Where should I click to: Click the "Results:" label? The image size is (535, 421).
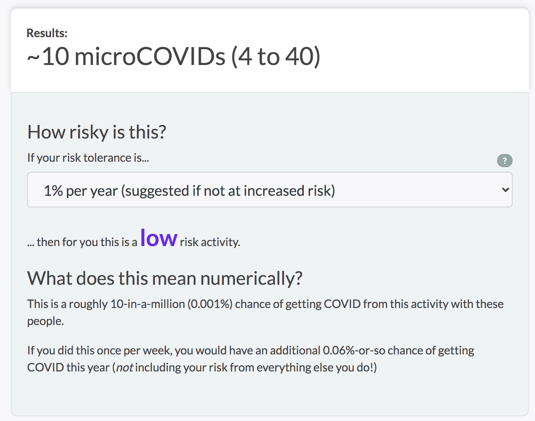tap(47, 33)
